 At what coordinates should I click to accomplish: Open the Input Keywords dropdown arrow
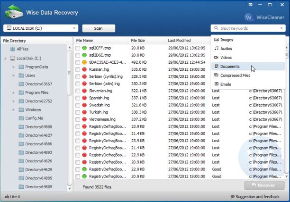coord(281,28)
